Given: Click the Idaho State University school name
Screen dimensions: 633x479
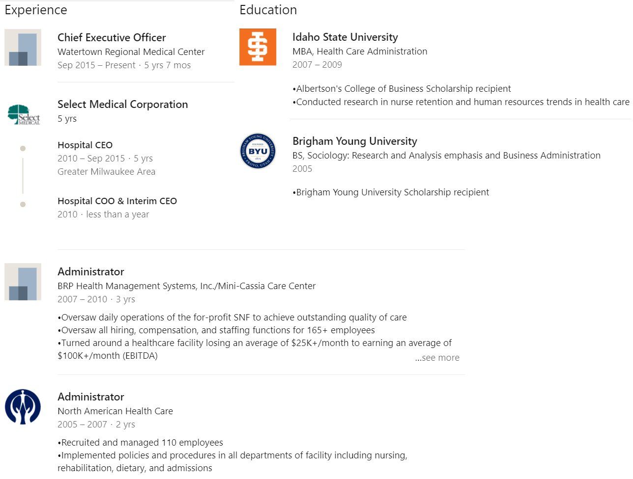Looking at the screenshot, I should point(345,37).
